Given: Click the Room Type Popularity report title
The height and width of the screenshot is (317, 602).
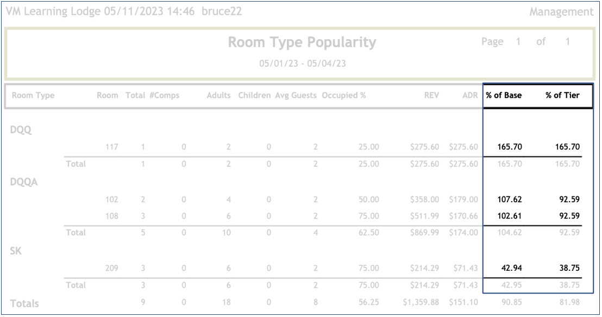Looking at the screenshot, I should (302, 42).
